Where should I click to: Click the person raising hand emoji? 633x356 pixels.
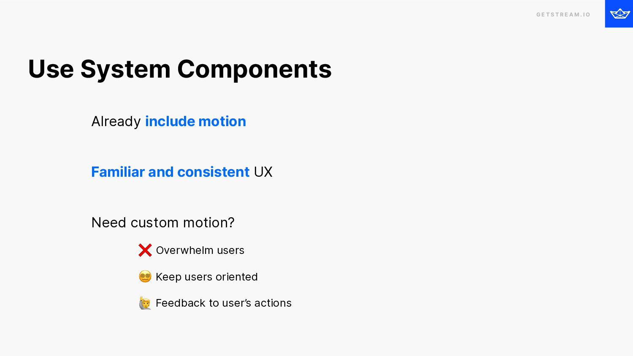tap(145, 303)
